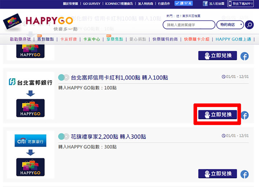Click the Citibank logo thumbnail
The width and height of the screenshot is (259, 187).
coord(30,141)
